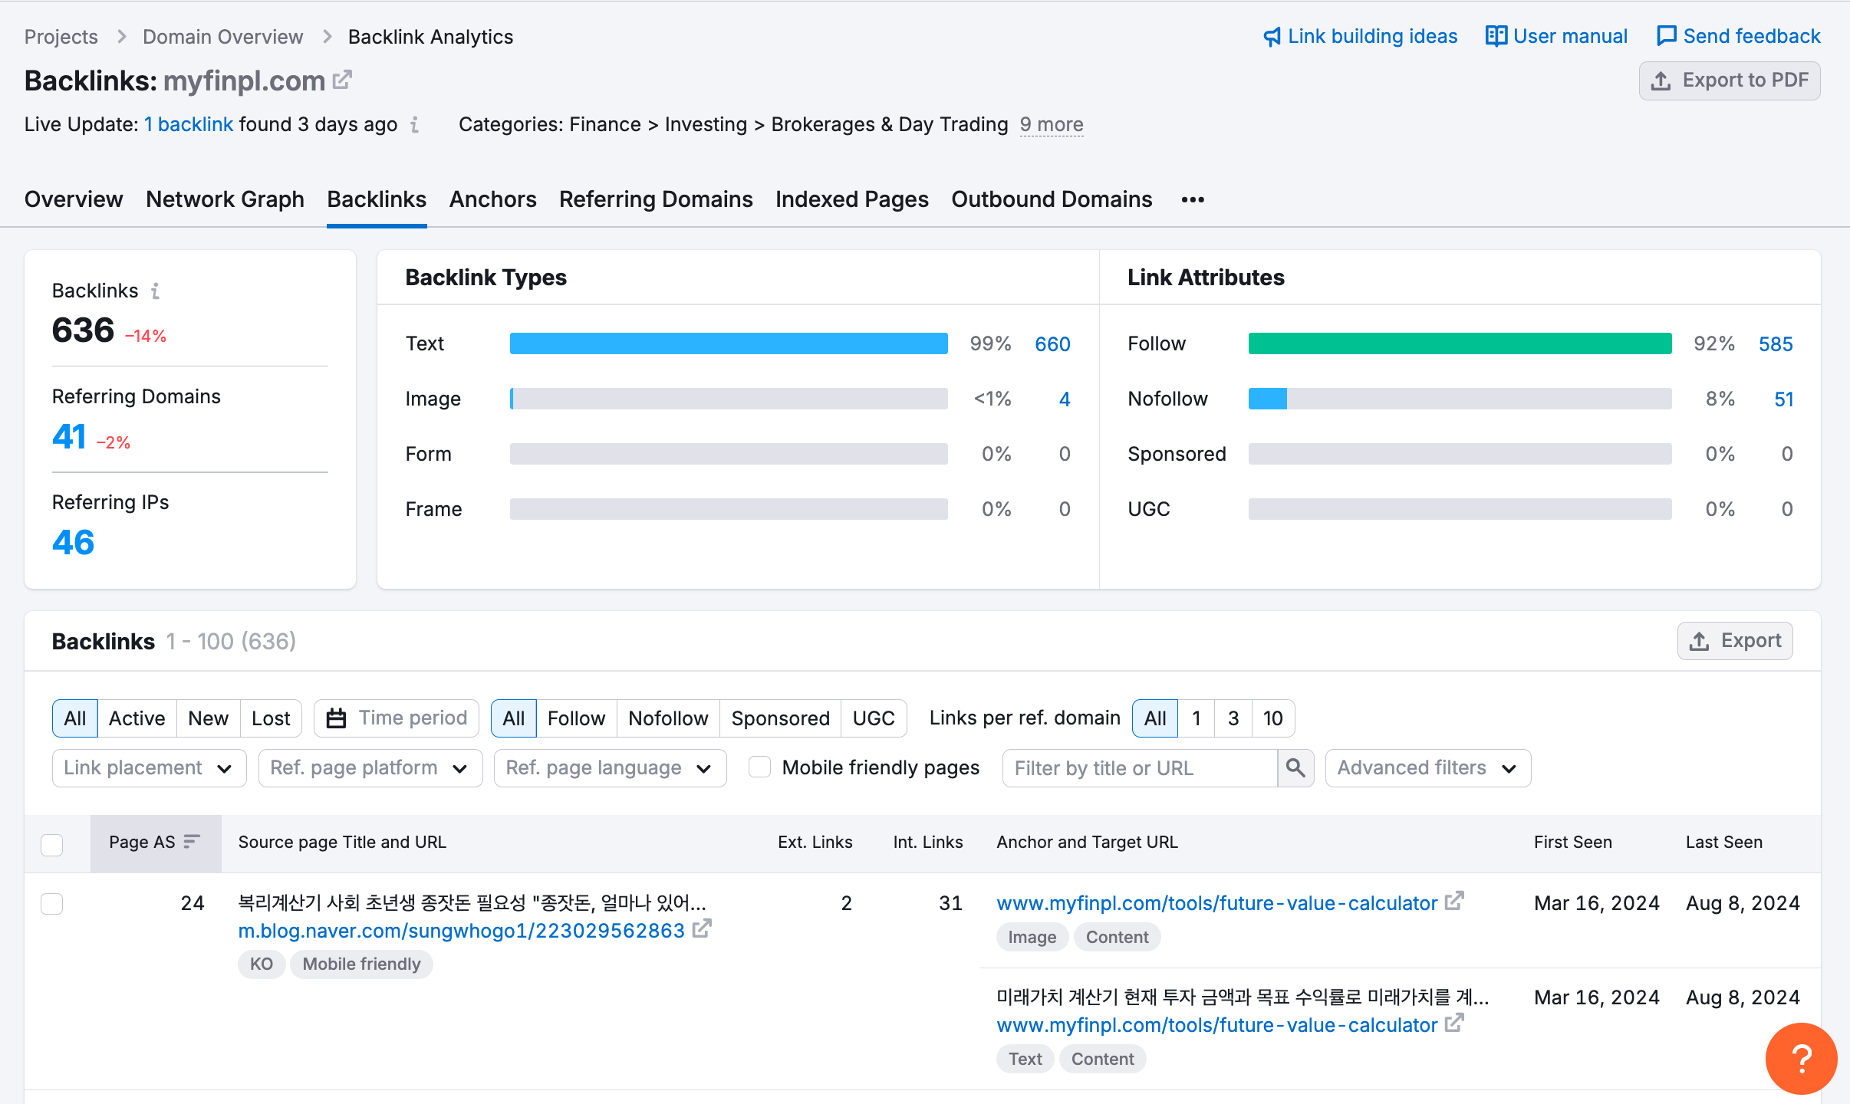Open Ref. page language dropdown
The width and height of the screenshot is (1850, 1104).
pos(610,767)
